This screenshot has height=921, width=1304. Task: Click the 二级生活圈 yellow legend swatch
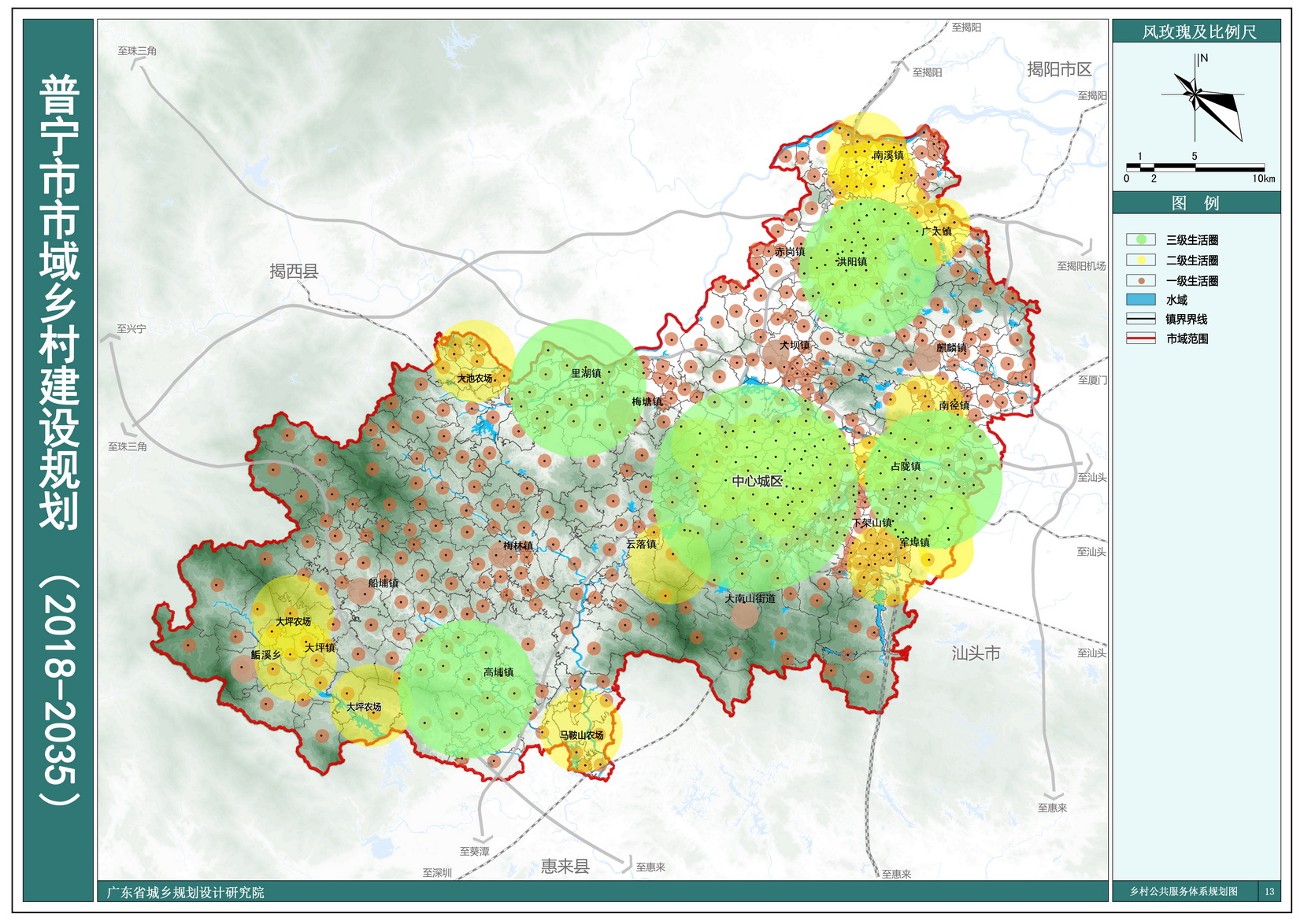coord(1140,260)
